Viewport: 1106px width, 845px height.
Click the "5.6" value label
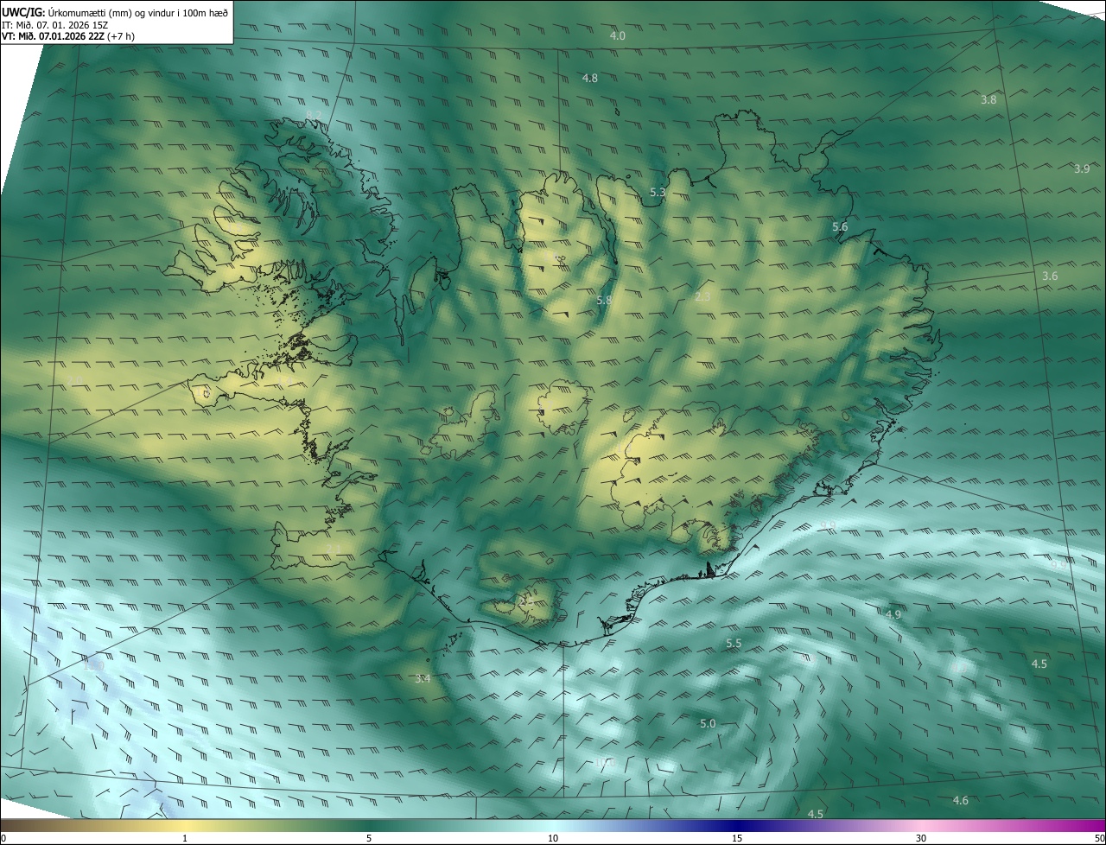tap(840, 226)
